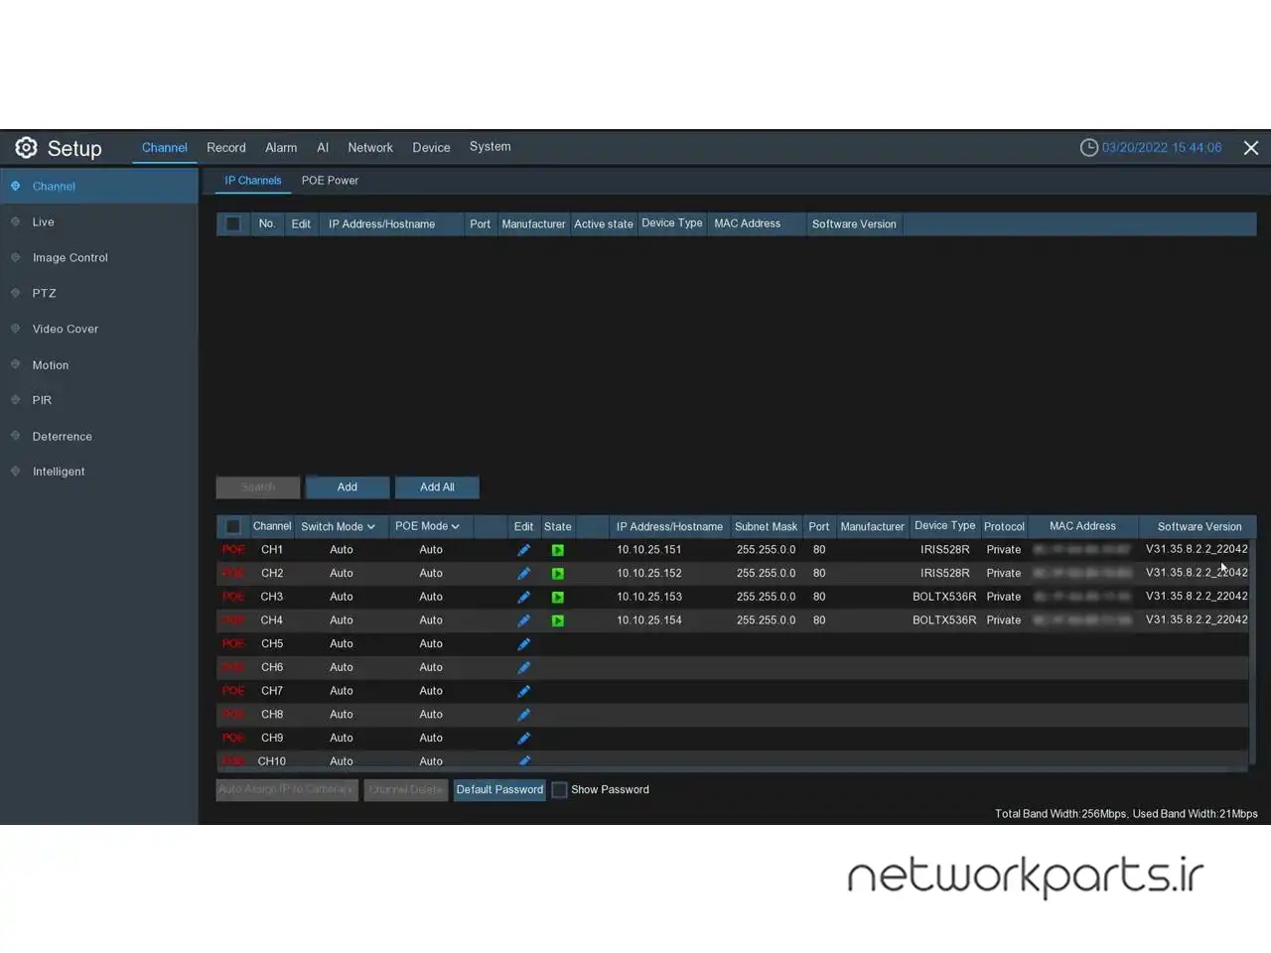Screen dimensions: 1271x953
Task: Switch to the POE Power tab
Action: pyautogui.click(x=330, y=181)
